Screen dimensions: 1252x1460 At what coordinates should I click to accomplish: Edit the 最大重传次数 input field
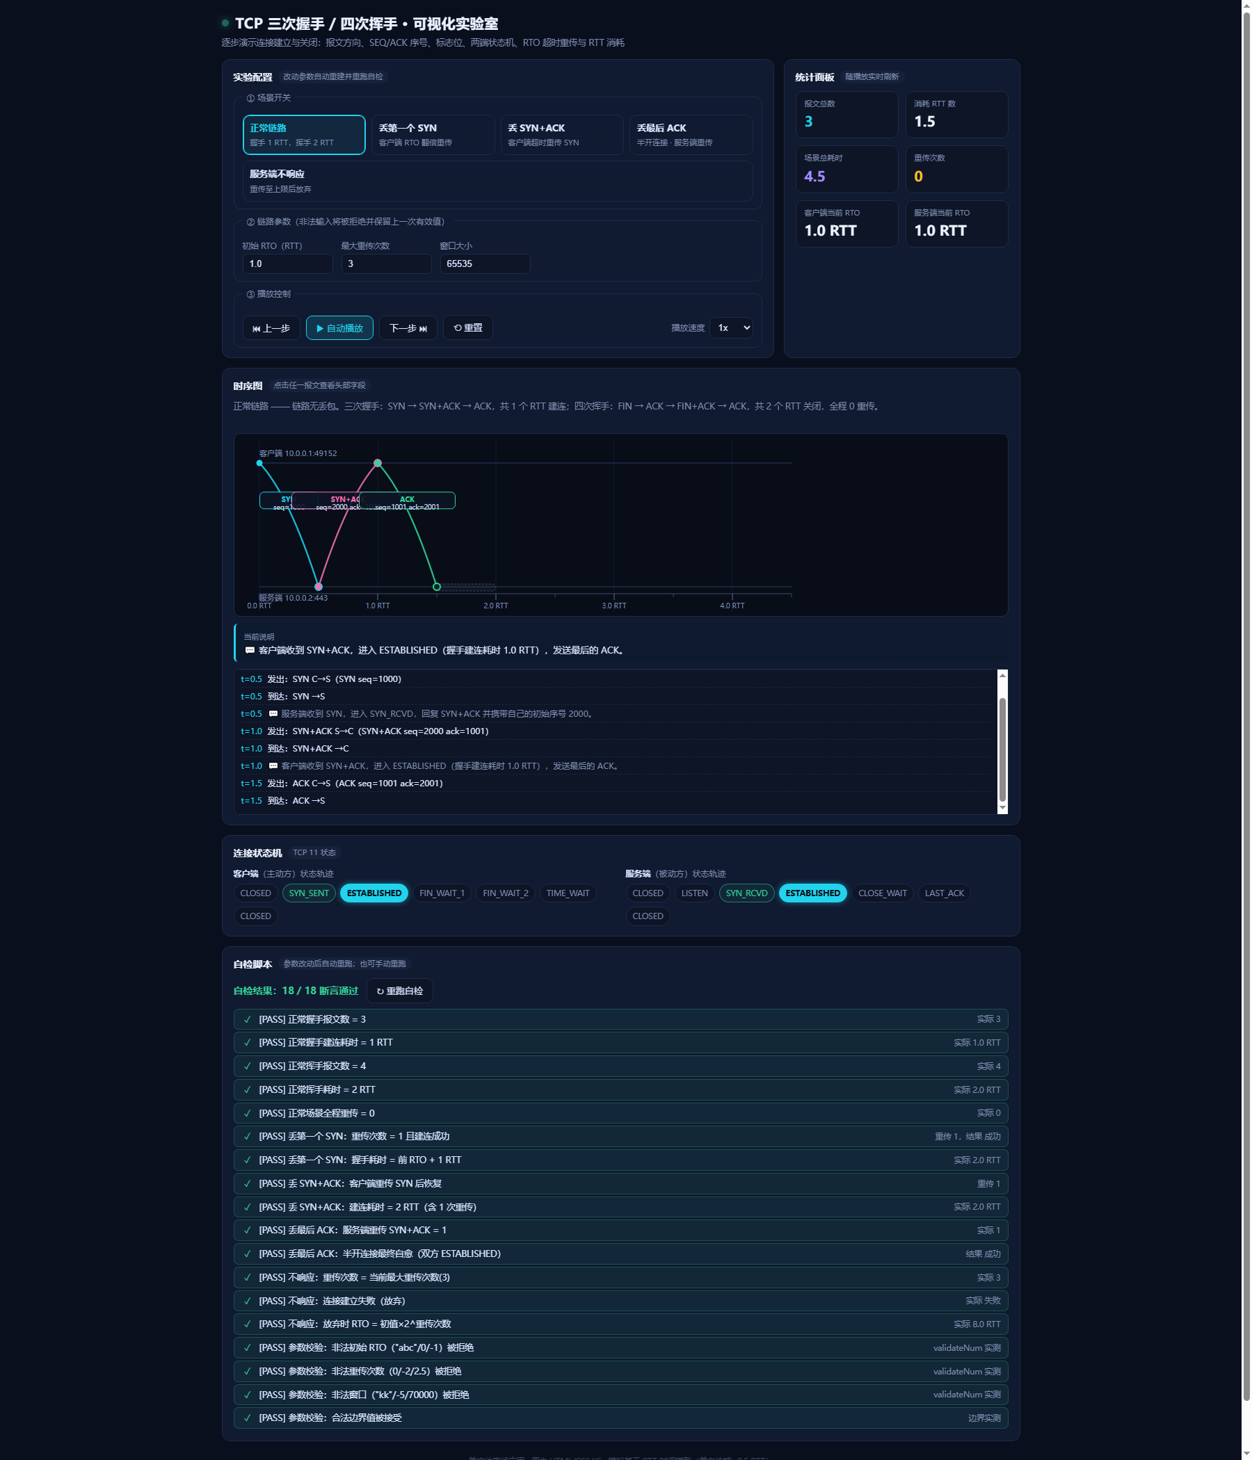[386, 263]
